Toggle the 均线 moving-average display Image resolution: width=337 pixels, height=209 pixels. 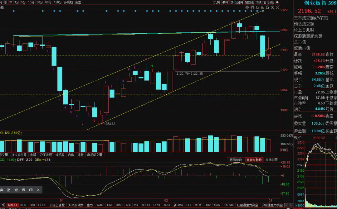(x=258, y=2)
